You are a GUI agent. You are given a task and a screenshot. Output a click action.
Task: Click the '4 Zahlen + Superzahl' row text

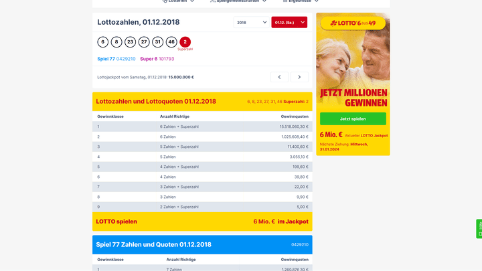coord(179,167)
